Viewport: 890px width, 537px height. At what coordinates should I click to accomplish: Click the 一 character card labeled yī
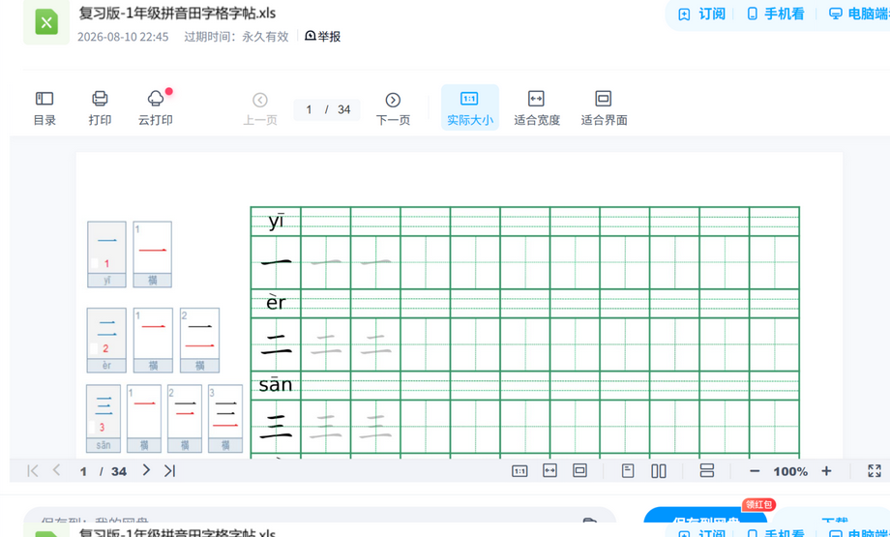(106, 254)
